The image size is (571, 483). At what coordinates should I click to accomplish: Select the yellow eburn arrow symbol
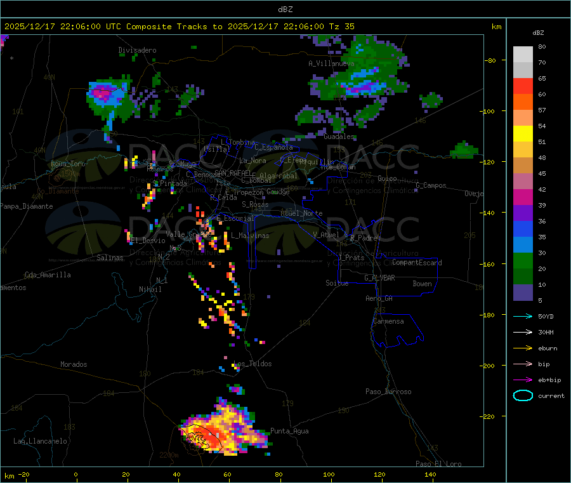click(x=523, y=348)
